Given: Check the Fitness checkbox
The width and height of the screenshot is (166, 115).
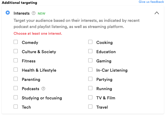Looking at the screenshot, I should pyautogui.click(x=16, y=61).
